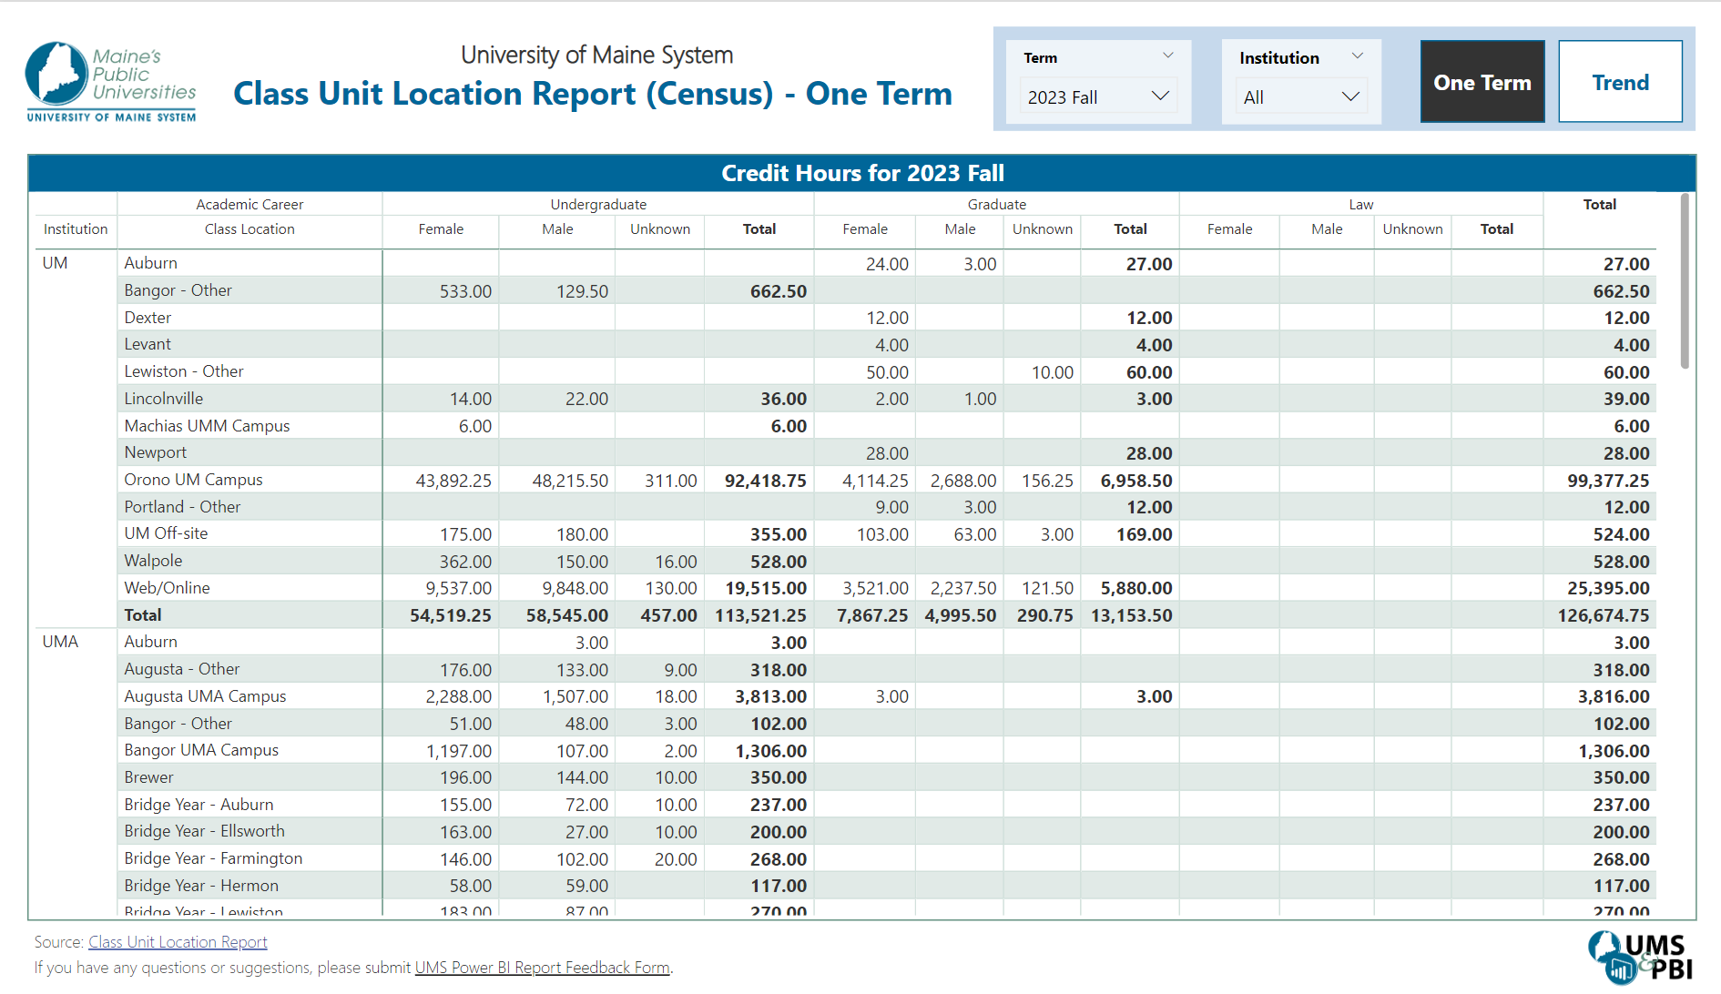
Task: Click the Academic Career header label
Action: [249, 205]
